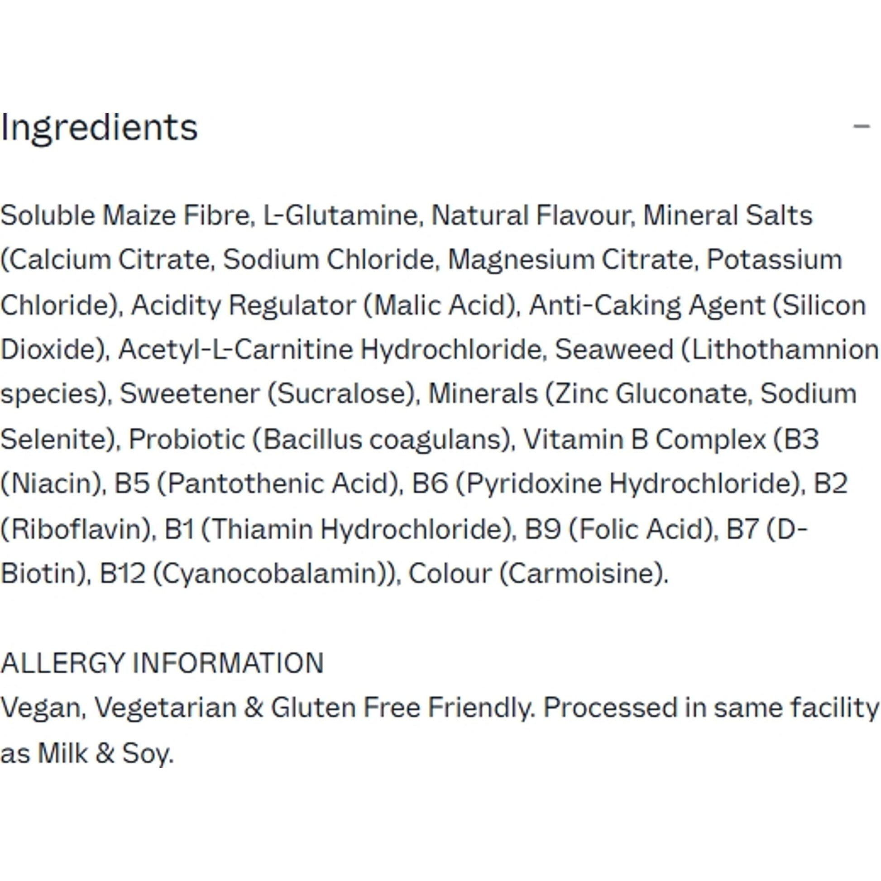This screenshot has width=881, height=881.
Task: Click the ALLERGY INFORMATION heading text
Action: (163, 663)
